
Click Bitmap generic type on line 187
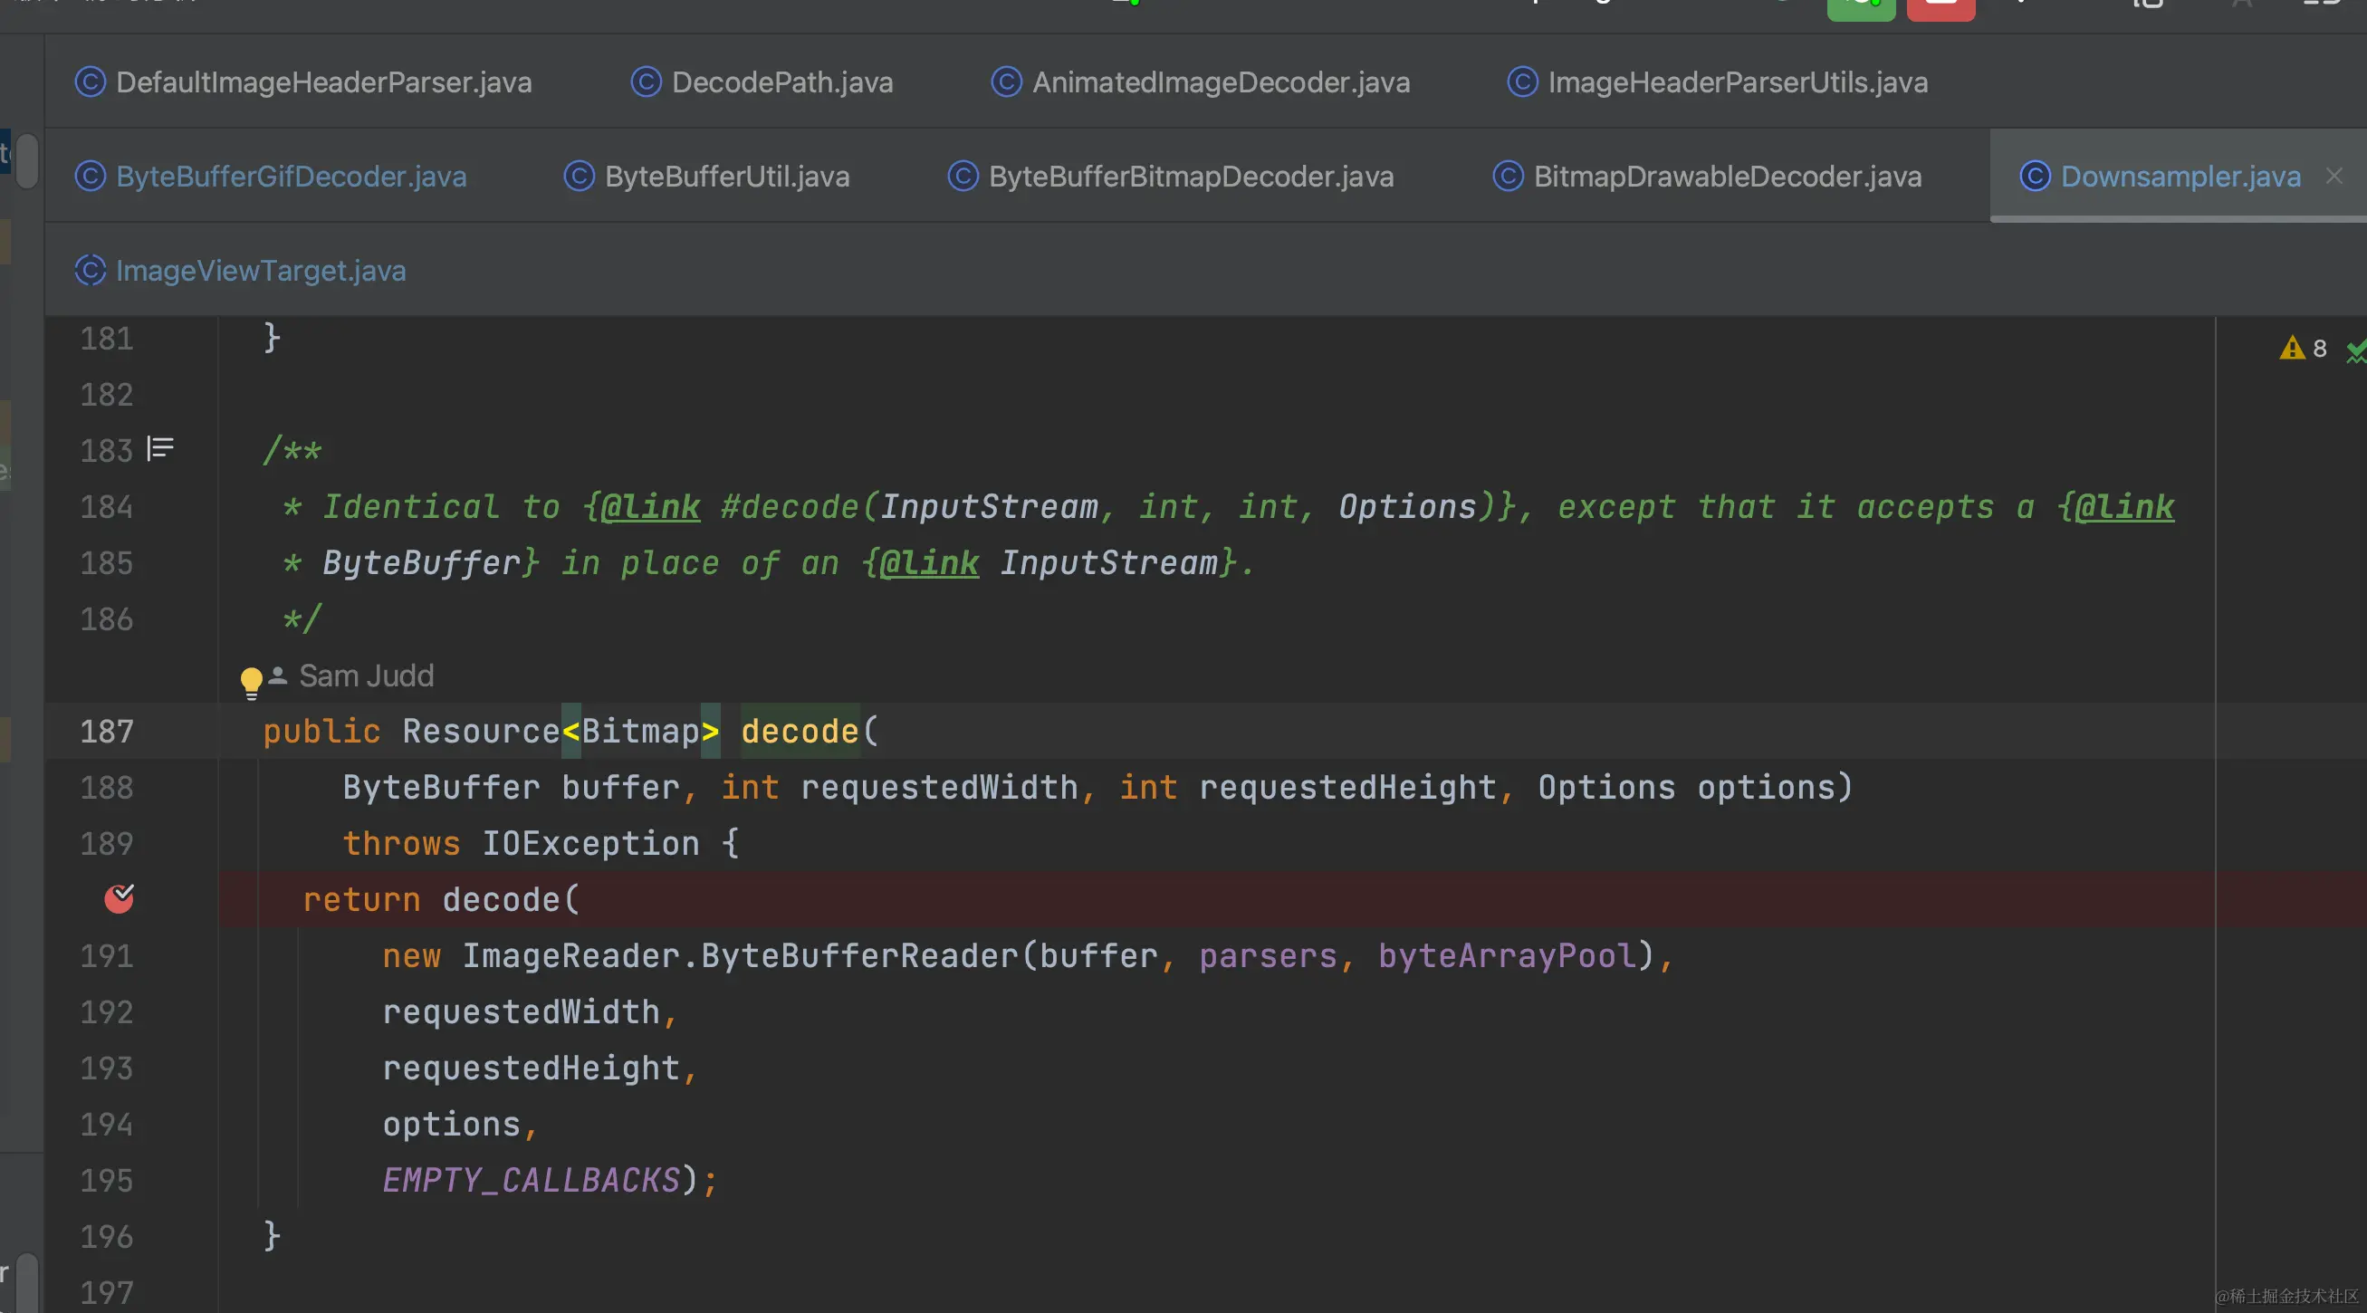pyautogui.click(x=640, y=732)
